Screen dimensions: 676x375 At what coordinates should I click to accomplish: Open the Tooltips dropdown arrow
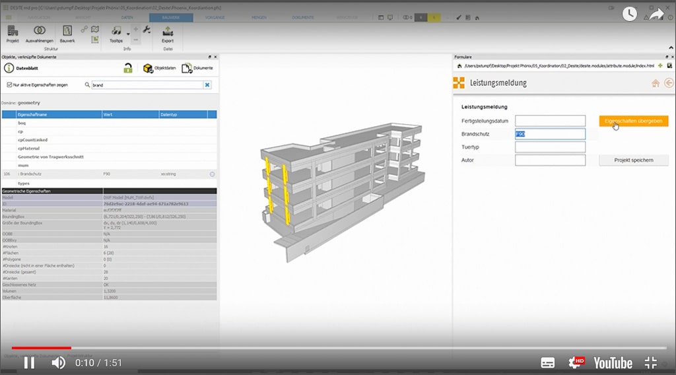coord(127,33)
